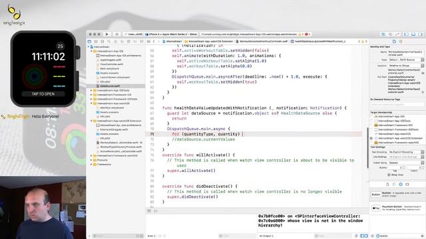
Task: Stop the running build in Xcode toolbar
Action: tap(117, 35)
